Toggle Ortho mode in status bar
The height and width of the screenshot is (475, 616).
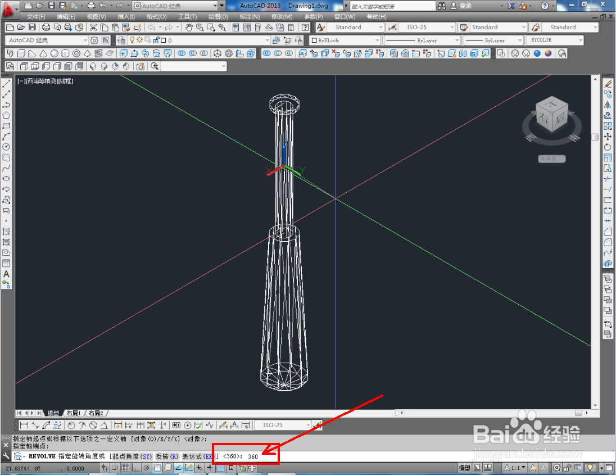tap(136, 468)
